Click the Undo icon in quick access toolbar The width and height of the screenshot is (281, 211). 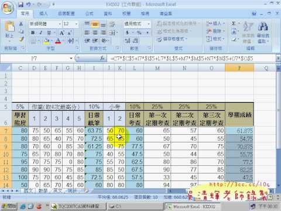pyautogui.click(x=29, y=4)
